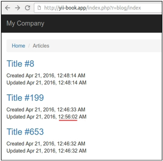Open article Title #653

click(25, 132)
